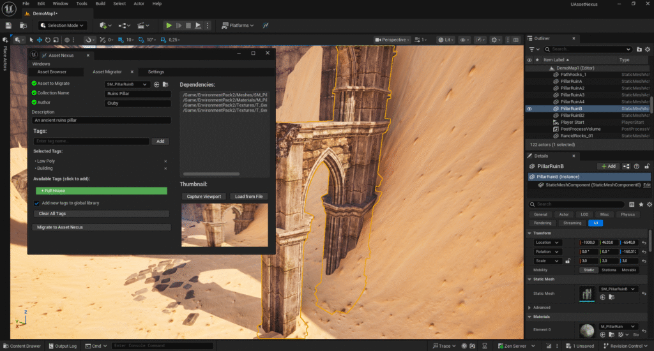Viewport: 654px width, 351px height.
Task: Switch to the Asset Browser tab
Action: (x=52, y=71)
